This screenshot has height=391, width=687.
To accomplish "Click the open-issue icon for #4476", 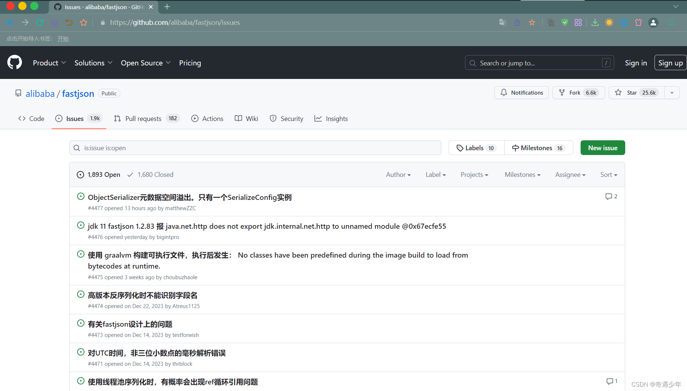I will pyautogui.click(x=81, y=225).
